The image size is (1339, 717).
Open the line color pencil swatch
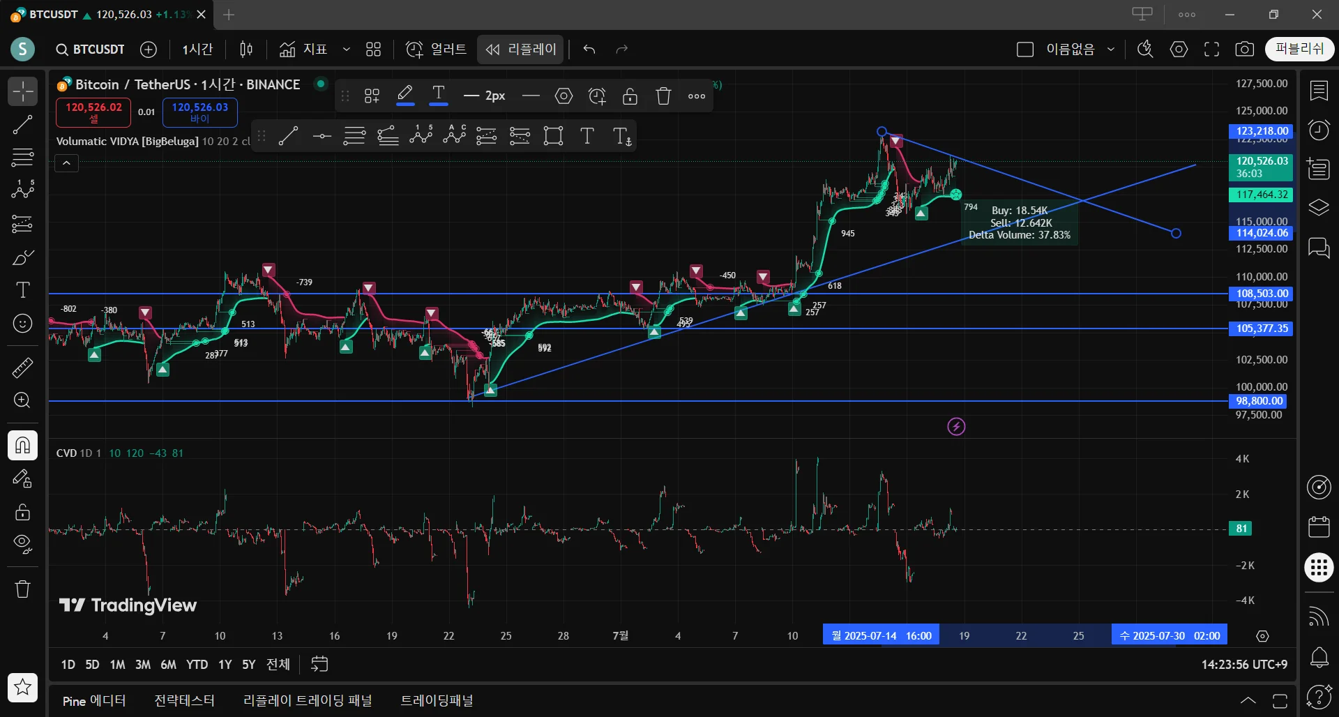(x=405, y=95)
